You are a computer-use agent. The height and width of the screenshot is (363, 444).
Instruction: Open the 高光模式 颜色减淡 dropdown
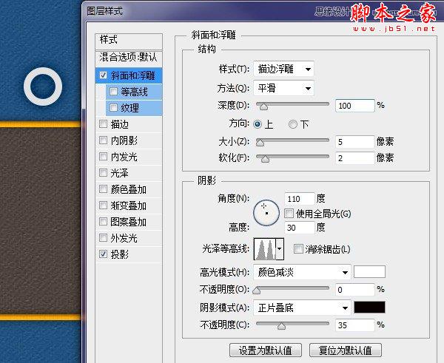[302, 273]
